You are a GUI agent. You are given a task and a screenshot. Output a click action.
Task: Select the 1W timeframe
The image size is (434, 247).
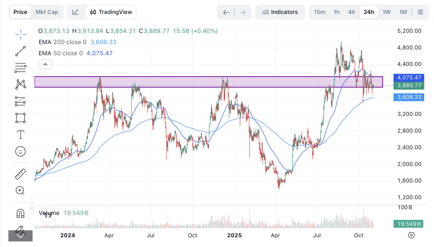pos(386,12)
